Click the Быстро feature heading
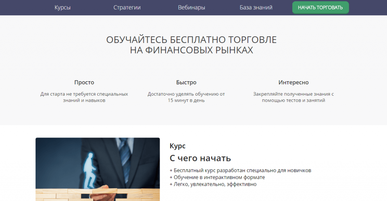387x201 pixels. 186,82
